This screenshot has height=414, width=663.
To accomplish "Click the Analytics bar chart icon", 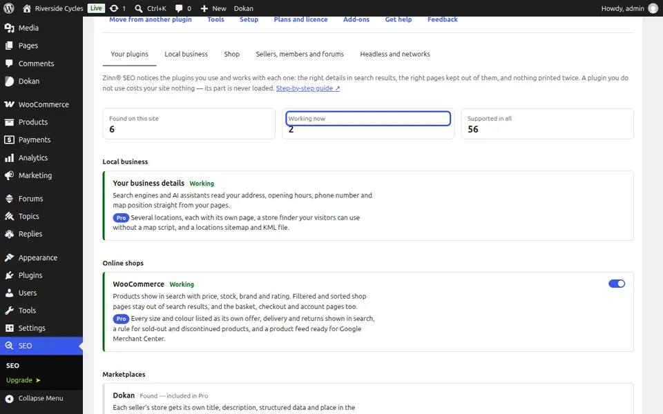I will coord(9,158).
